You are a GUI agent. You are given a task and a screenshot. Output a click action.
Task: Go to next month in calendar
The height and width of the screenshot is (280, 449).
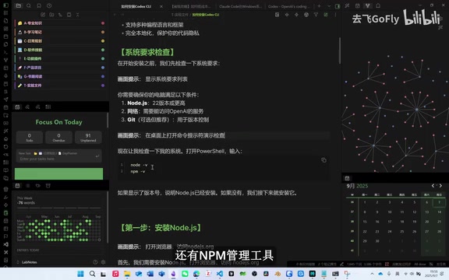tap(440, 186)
